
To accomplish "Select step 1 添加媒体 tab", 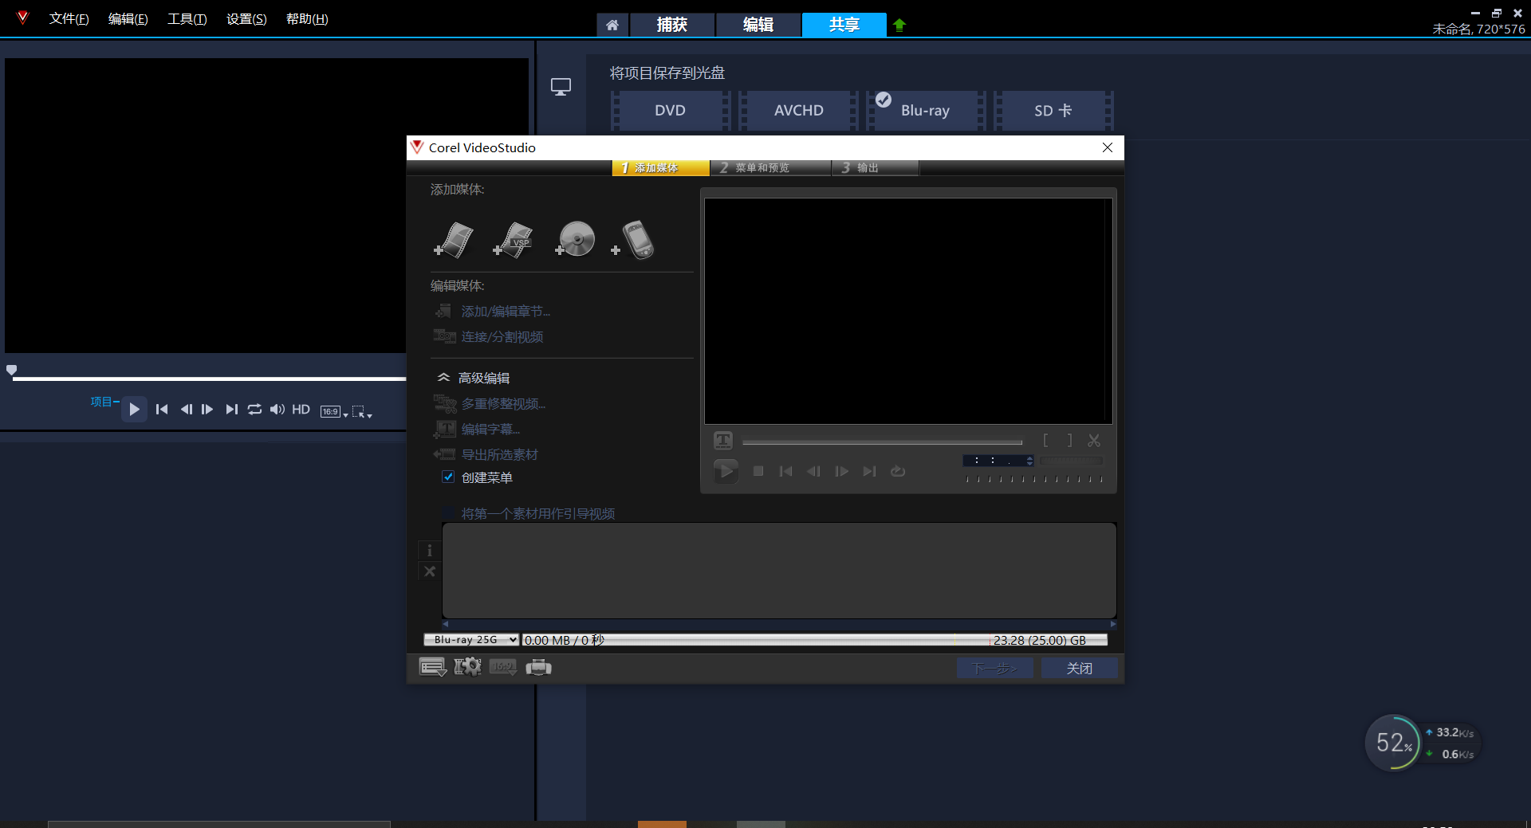I will pos(660,168).
